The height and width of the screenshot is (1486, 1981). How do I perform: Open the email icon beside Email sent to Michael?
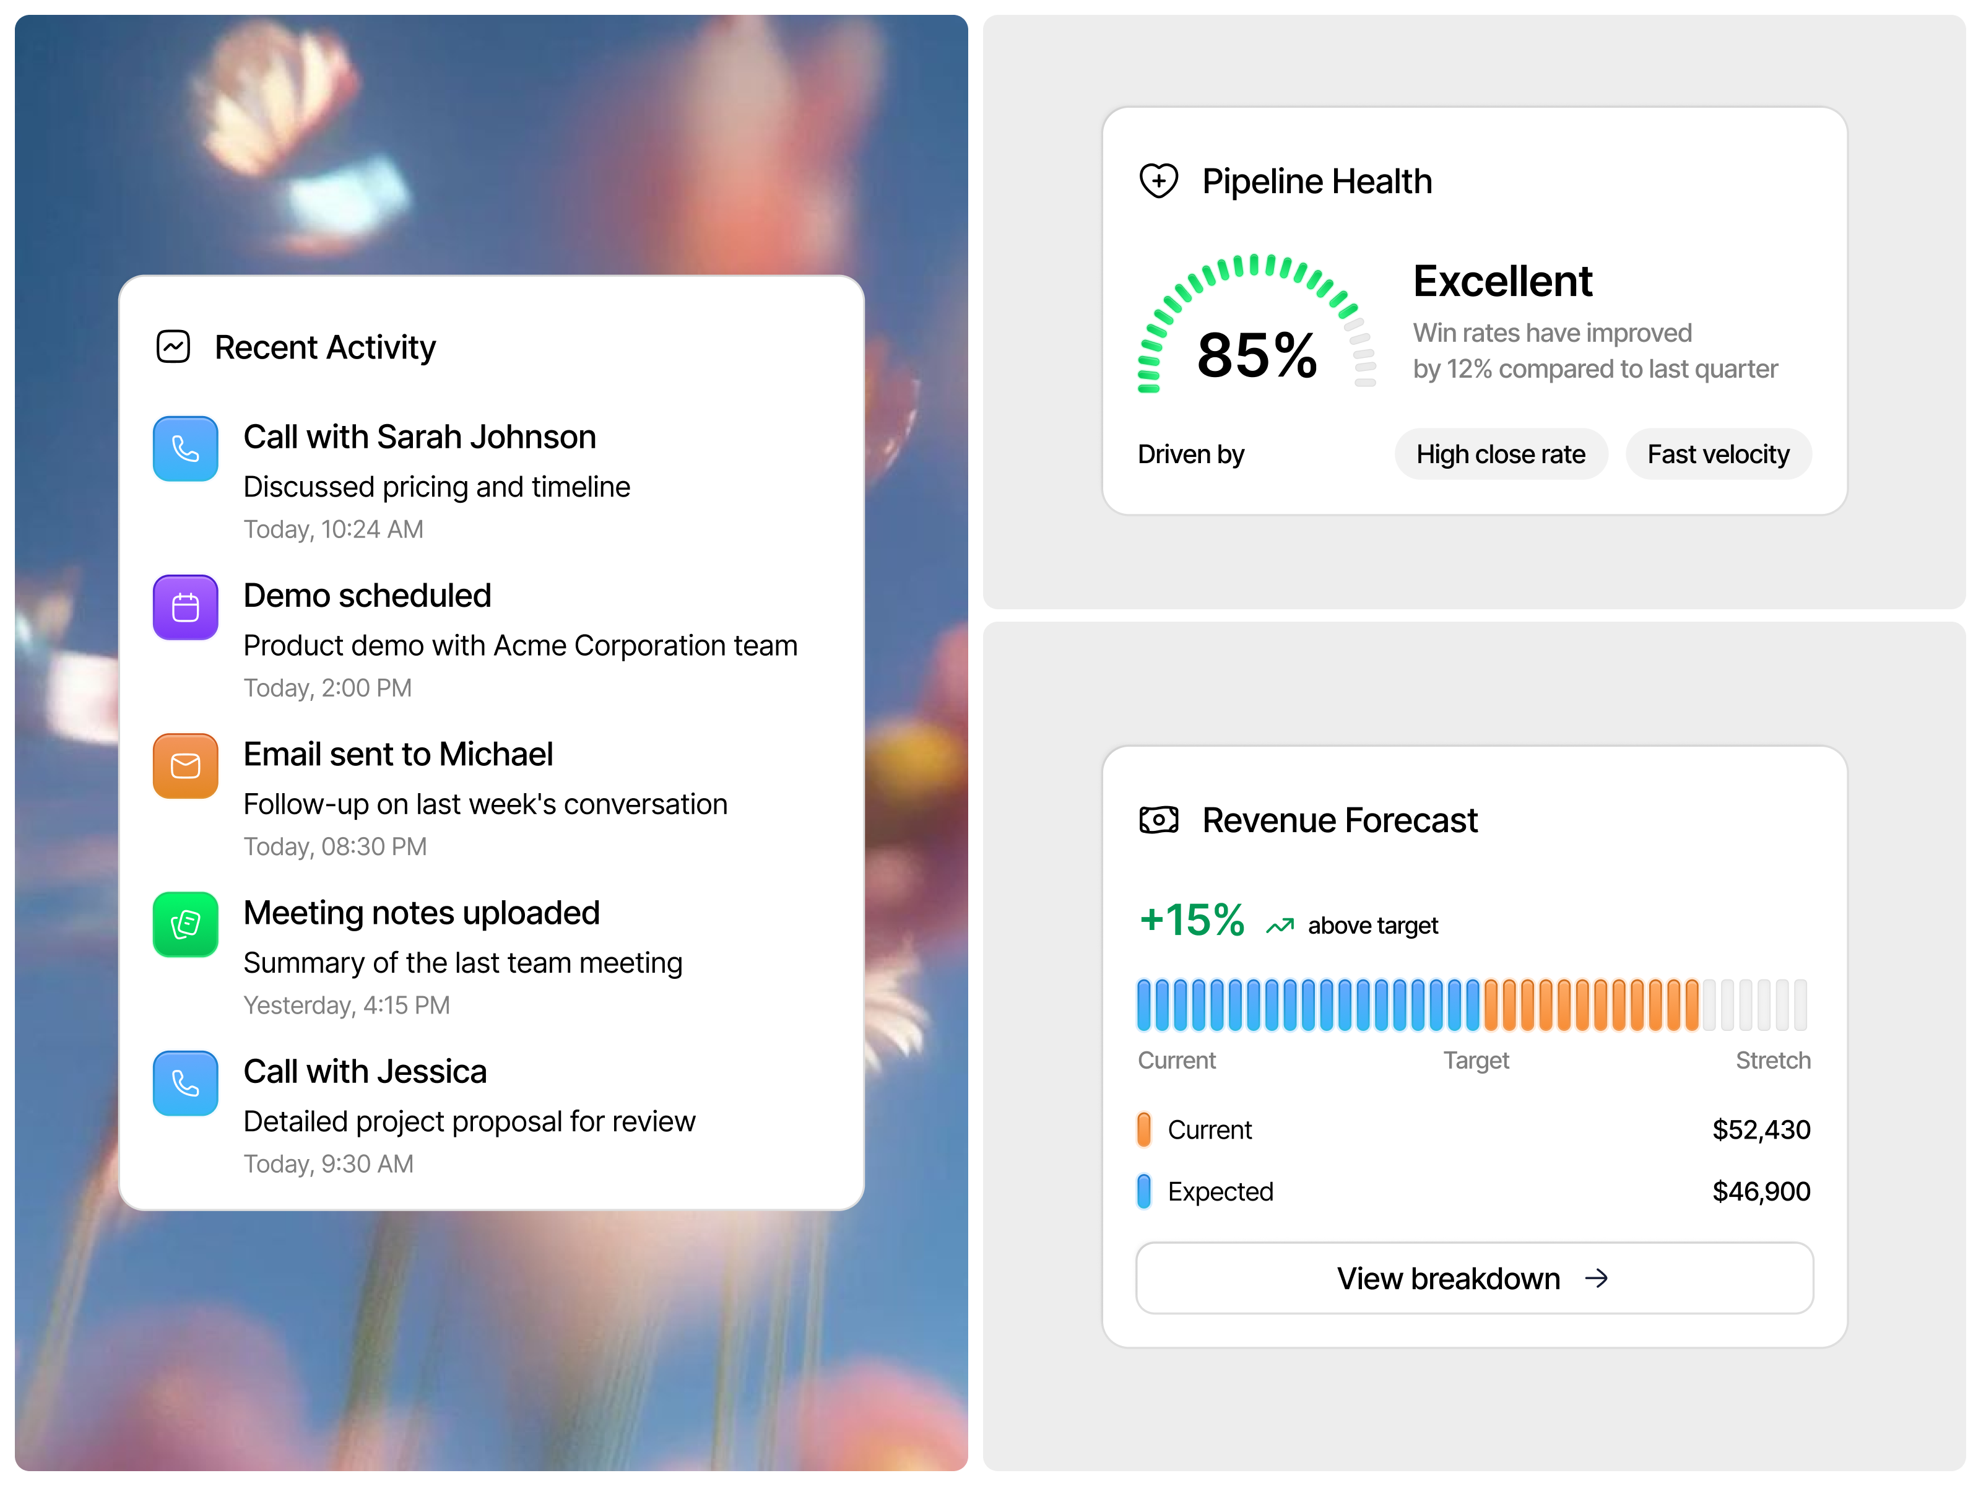pyautogui.click(x=185, y=766)
